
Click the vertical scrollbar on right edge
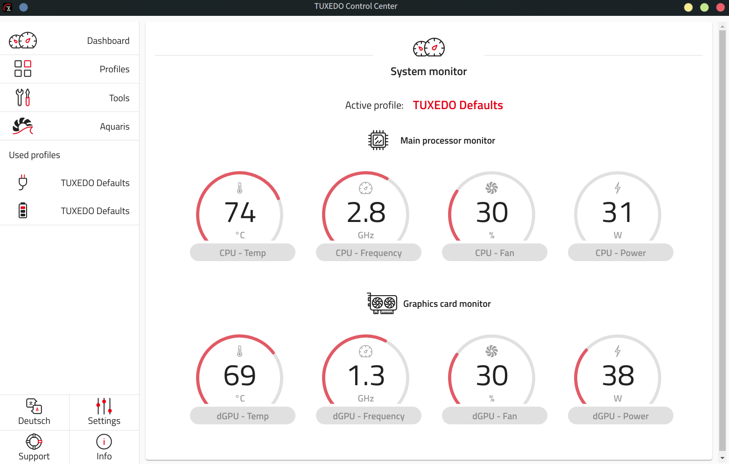(722, 233)
